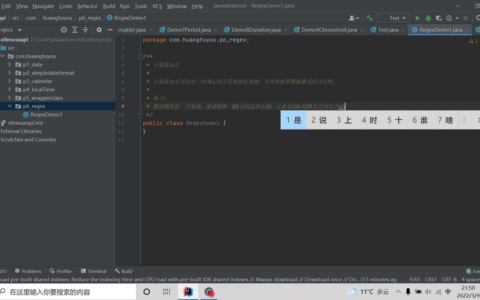Open the VCS menu
The image size is (480, 300).
tap(157, 6)
